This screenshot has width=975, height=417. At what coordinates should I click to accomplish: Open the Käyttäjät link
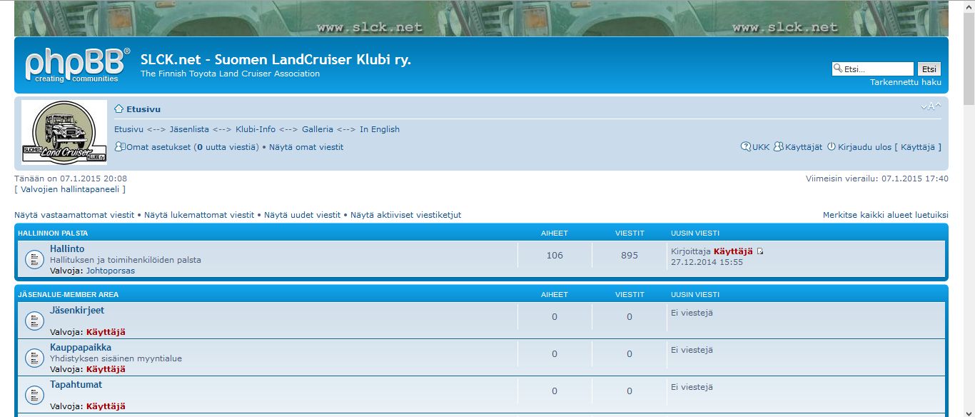point(804,147)
